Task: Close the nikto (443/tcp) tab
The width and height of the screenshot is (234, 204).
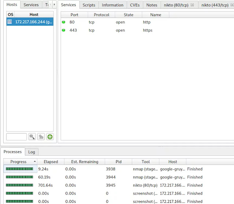Action: pos(232,5)
